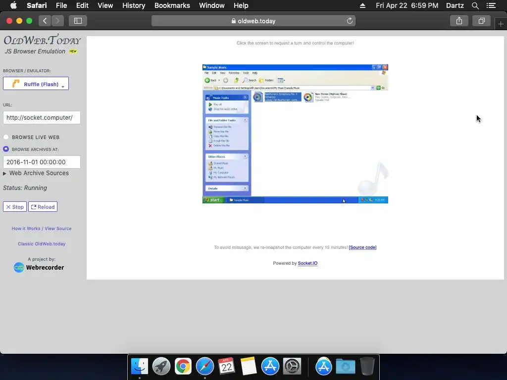Open the Apple menu
Image resolution: width=507 pixels, height=380 pixels.
click(13, 5)
